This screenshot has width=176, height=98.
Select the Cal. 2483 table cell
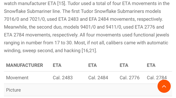click(63, 78)
